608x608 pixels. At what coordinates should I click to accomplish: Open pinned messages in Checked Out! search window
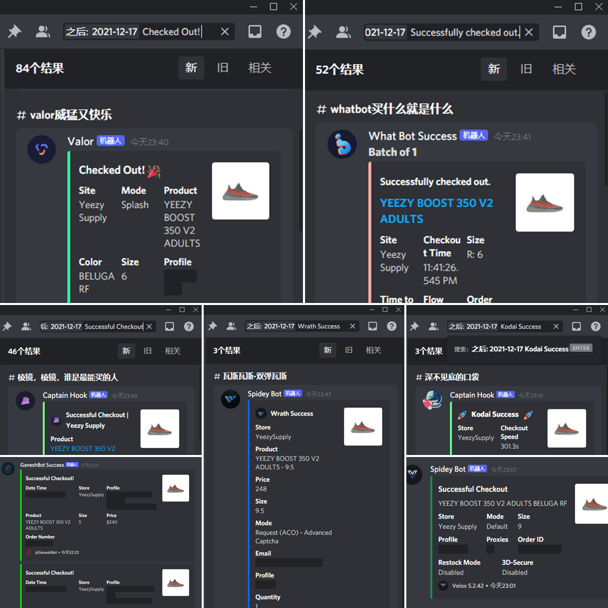click(x=14, y=31)
